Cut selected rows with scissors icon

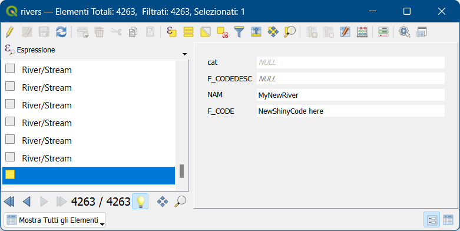coord(116,32)
